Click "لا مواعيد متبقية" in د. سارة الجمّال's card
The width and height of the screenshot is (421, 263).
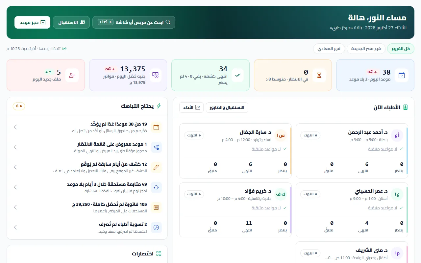point(266,149)
